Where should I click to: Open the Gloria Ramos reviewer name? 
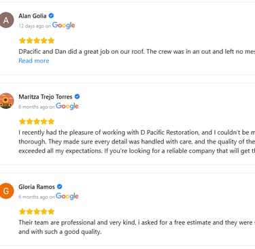click(37, 187)
